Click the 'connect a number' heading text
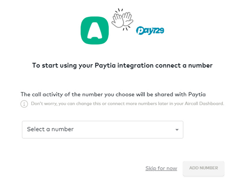The image size is (240, 189). tap(184, 66)
